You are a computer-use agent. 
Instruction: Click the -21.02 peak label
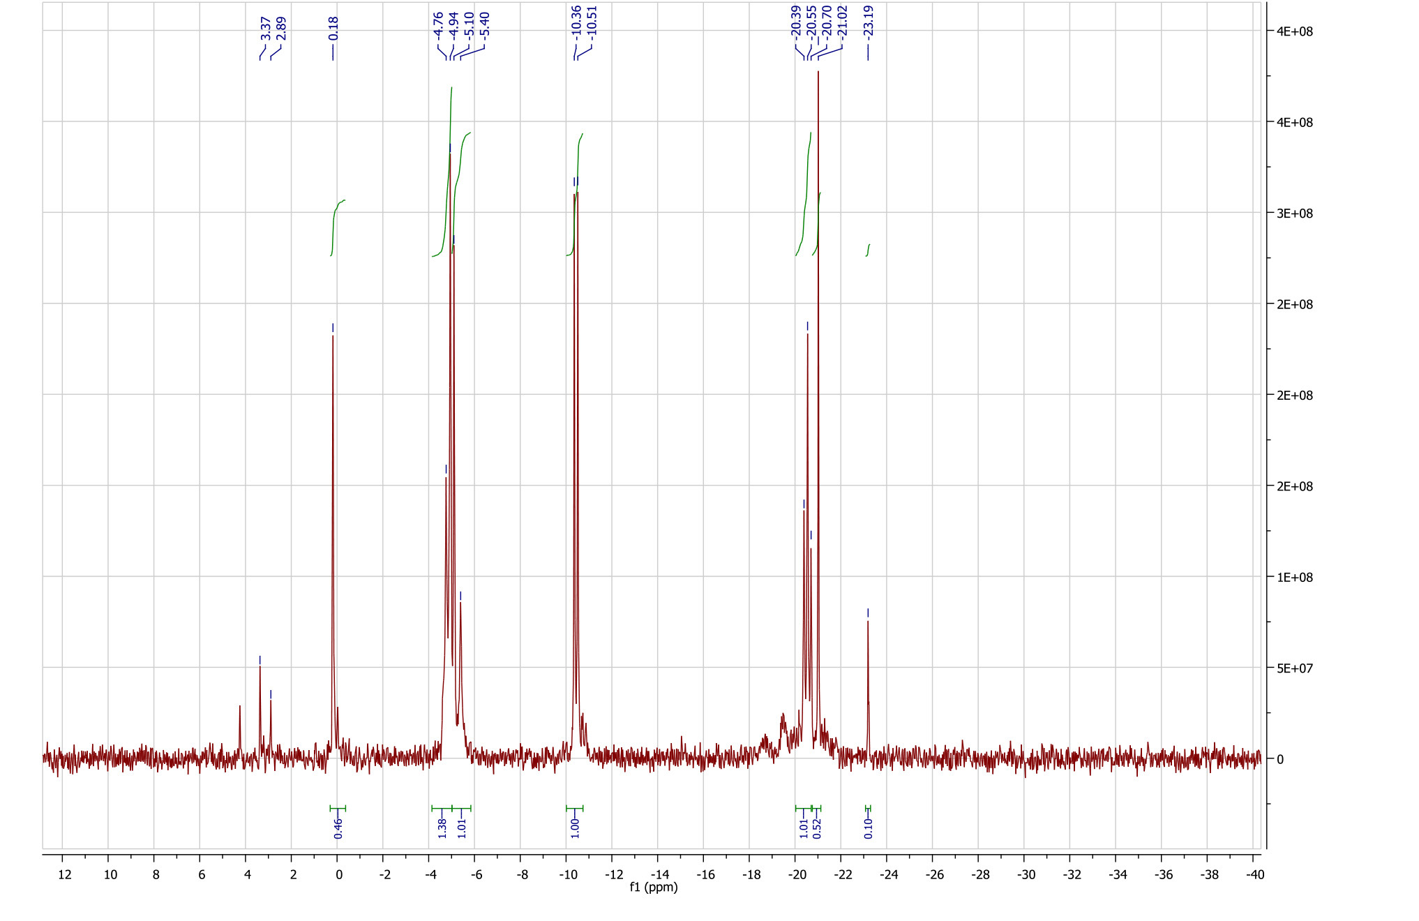click(x=843, y=21)
